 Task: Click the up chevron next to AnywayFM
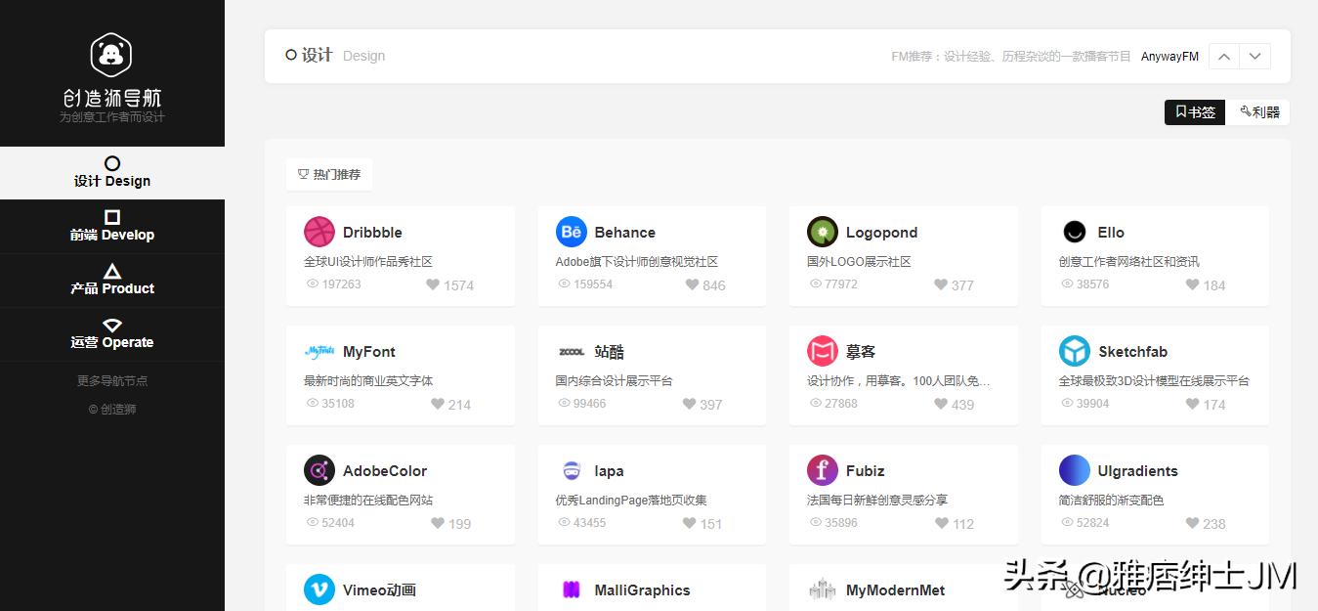click(x=1223, y=56)
